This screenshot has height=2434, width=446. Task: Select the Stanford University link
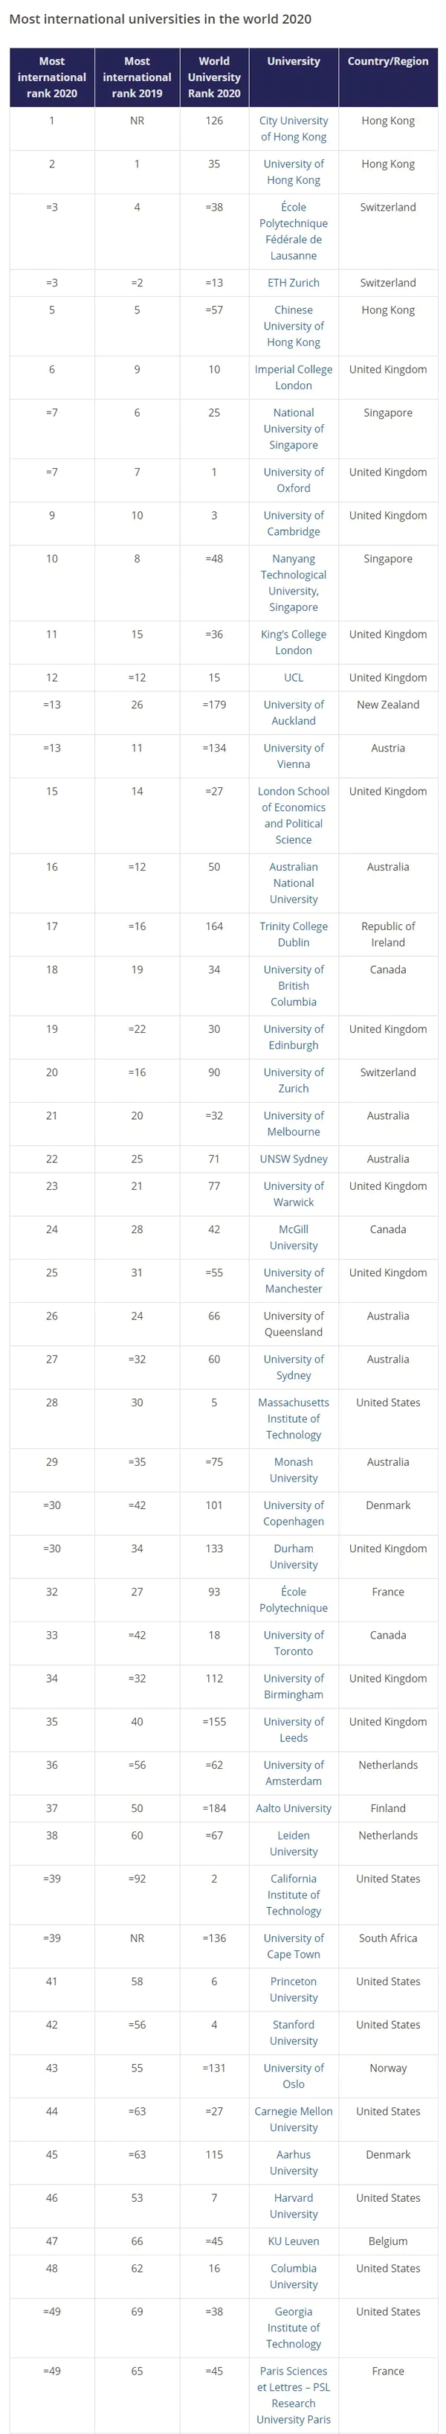coord(294,2032)
